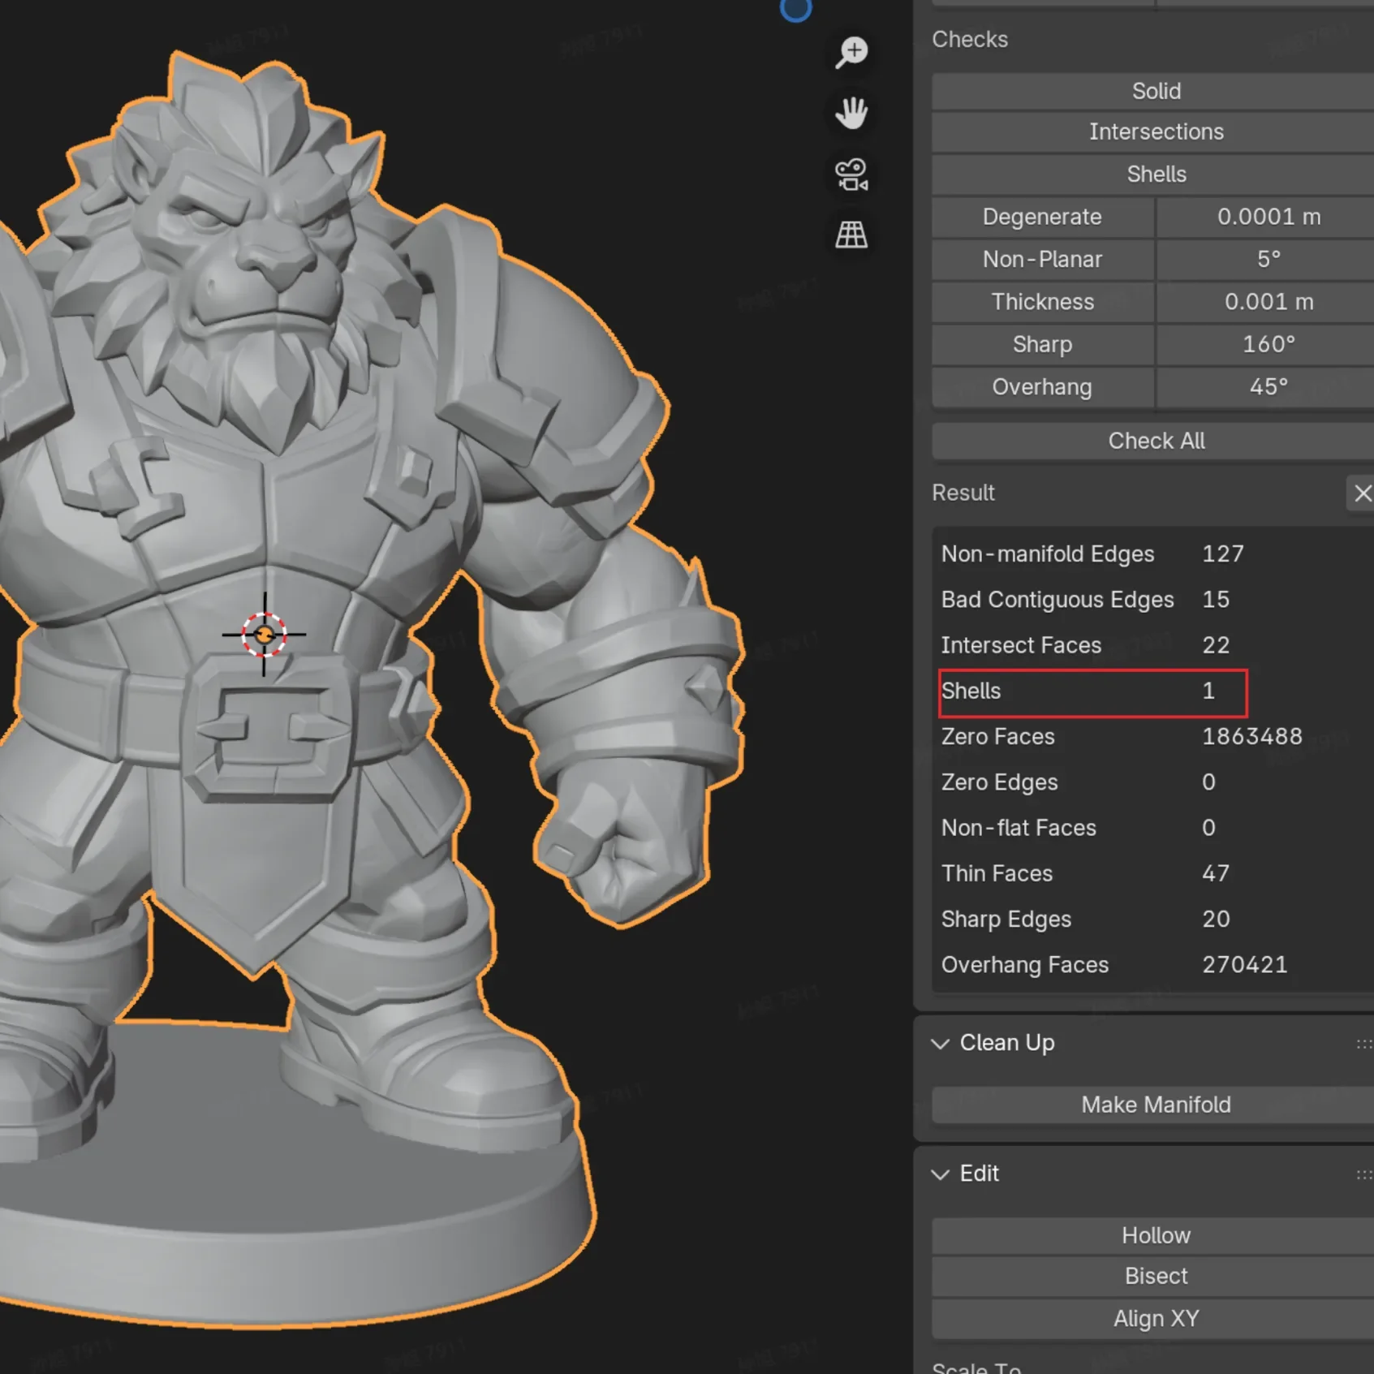1374x1374 pixels.
Task: Run the Intersections check
Action: click(1152, 131)
